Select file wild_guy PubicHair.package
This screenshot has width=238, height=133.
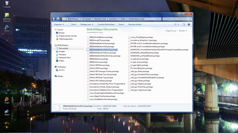140,87
